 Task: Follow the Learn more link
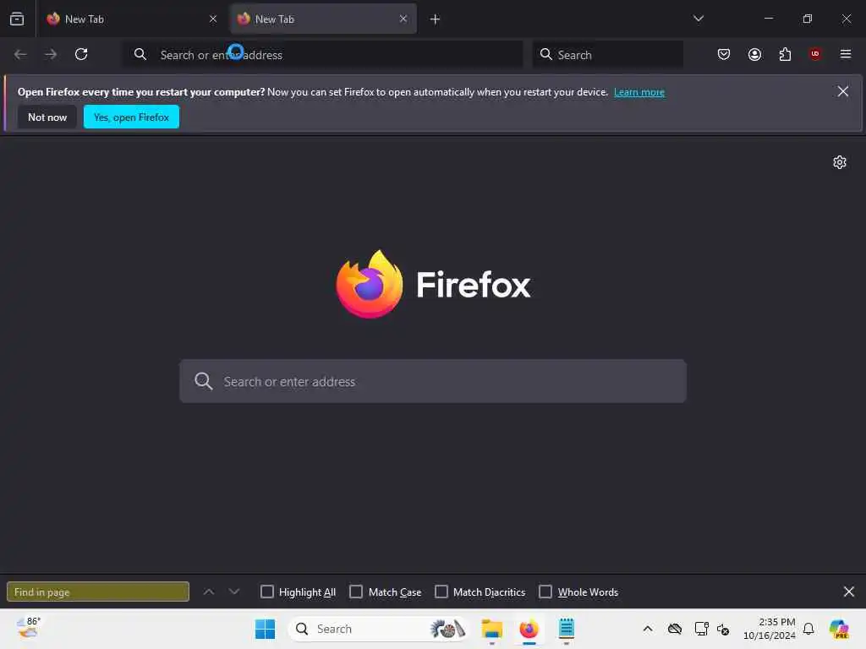pyautogui.click(x=639, y=92)
